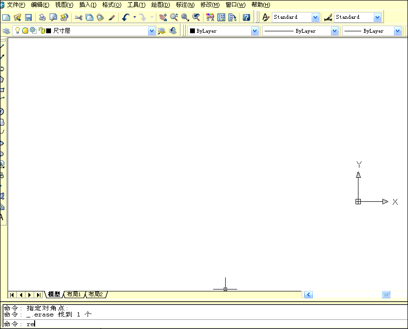Toggle layer on/off lightbulb for 尺寸层
Viewport: 408px width, 329px height.
(x=17, y=30)
